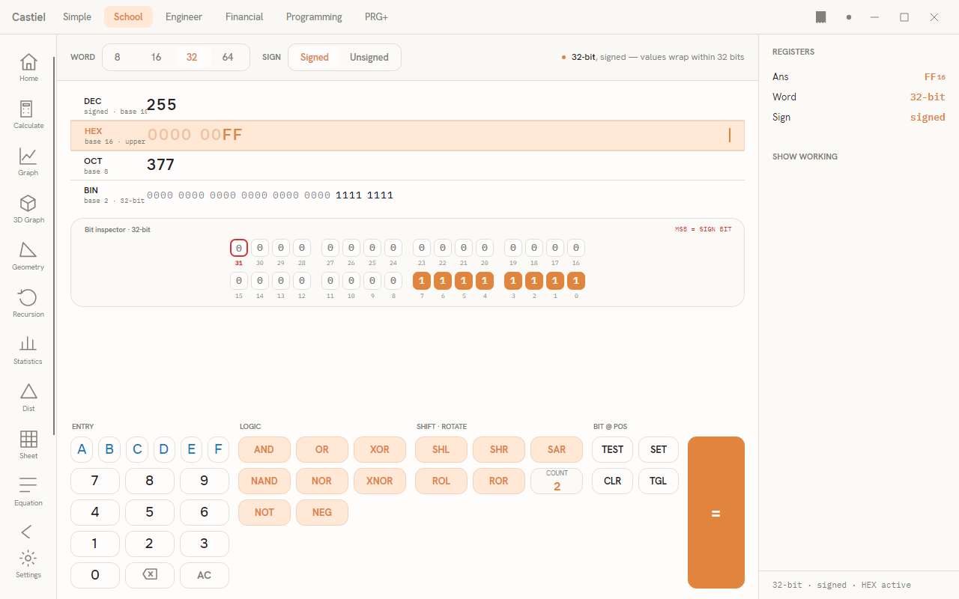Click the TGL bit button

[x=659, y=481]
